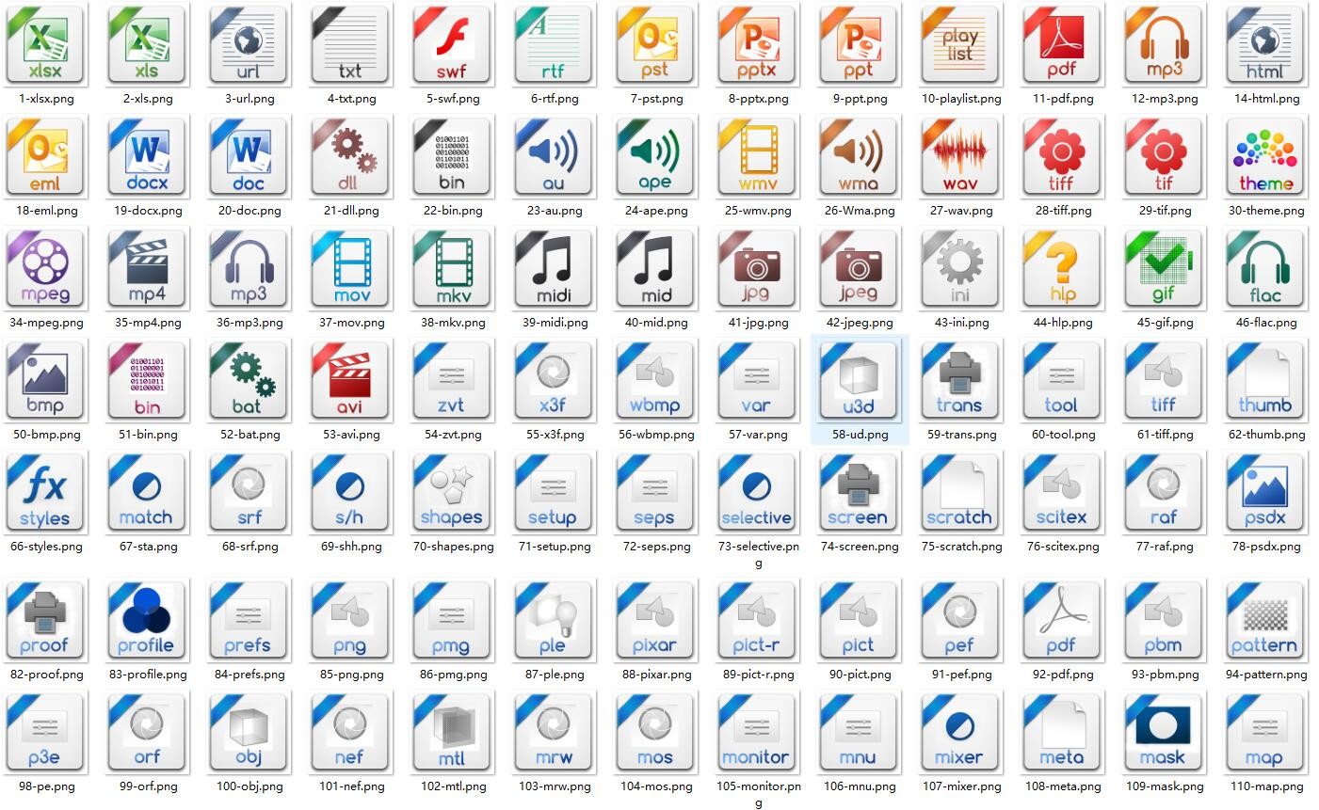Click the file name 74-screen.png
The image size is (1319, 810).
(860, 547)
